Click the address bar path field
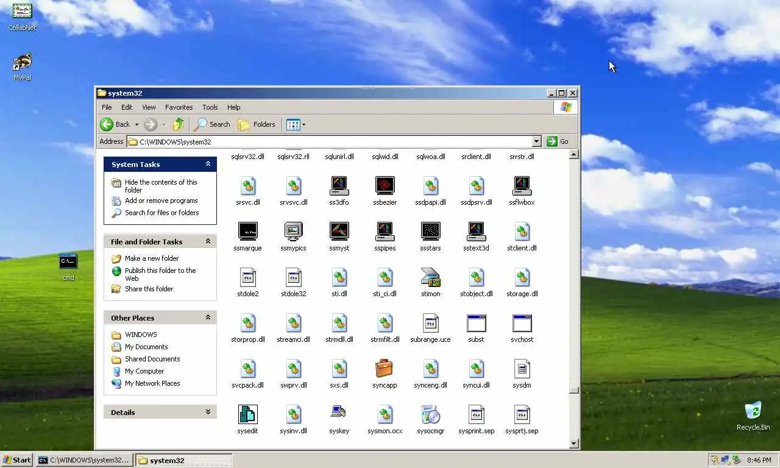Viewport: 780px width, 468px height. (329, 141)
